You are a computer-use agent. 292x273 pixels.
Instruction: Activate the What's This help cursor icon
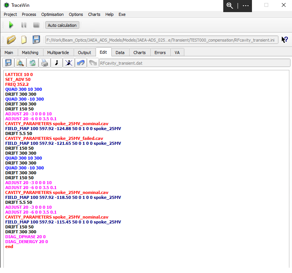[284, 40]
